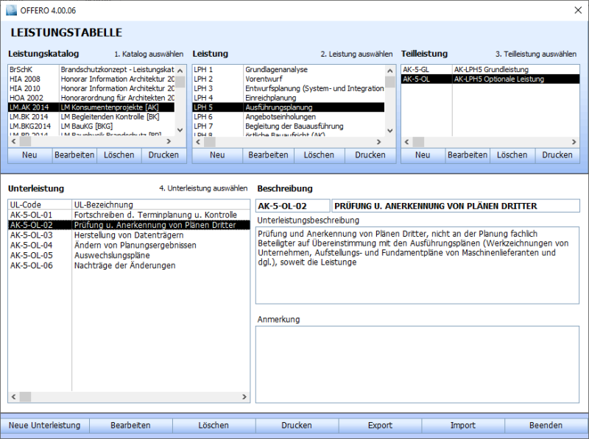Screen dimensions: 589x439
Task: Click Drucken under Teilleistung
Action: (557, 155)
